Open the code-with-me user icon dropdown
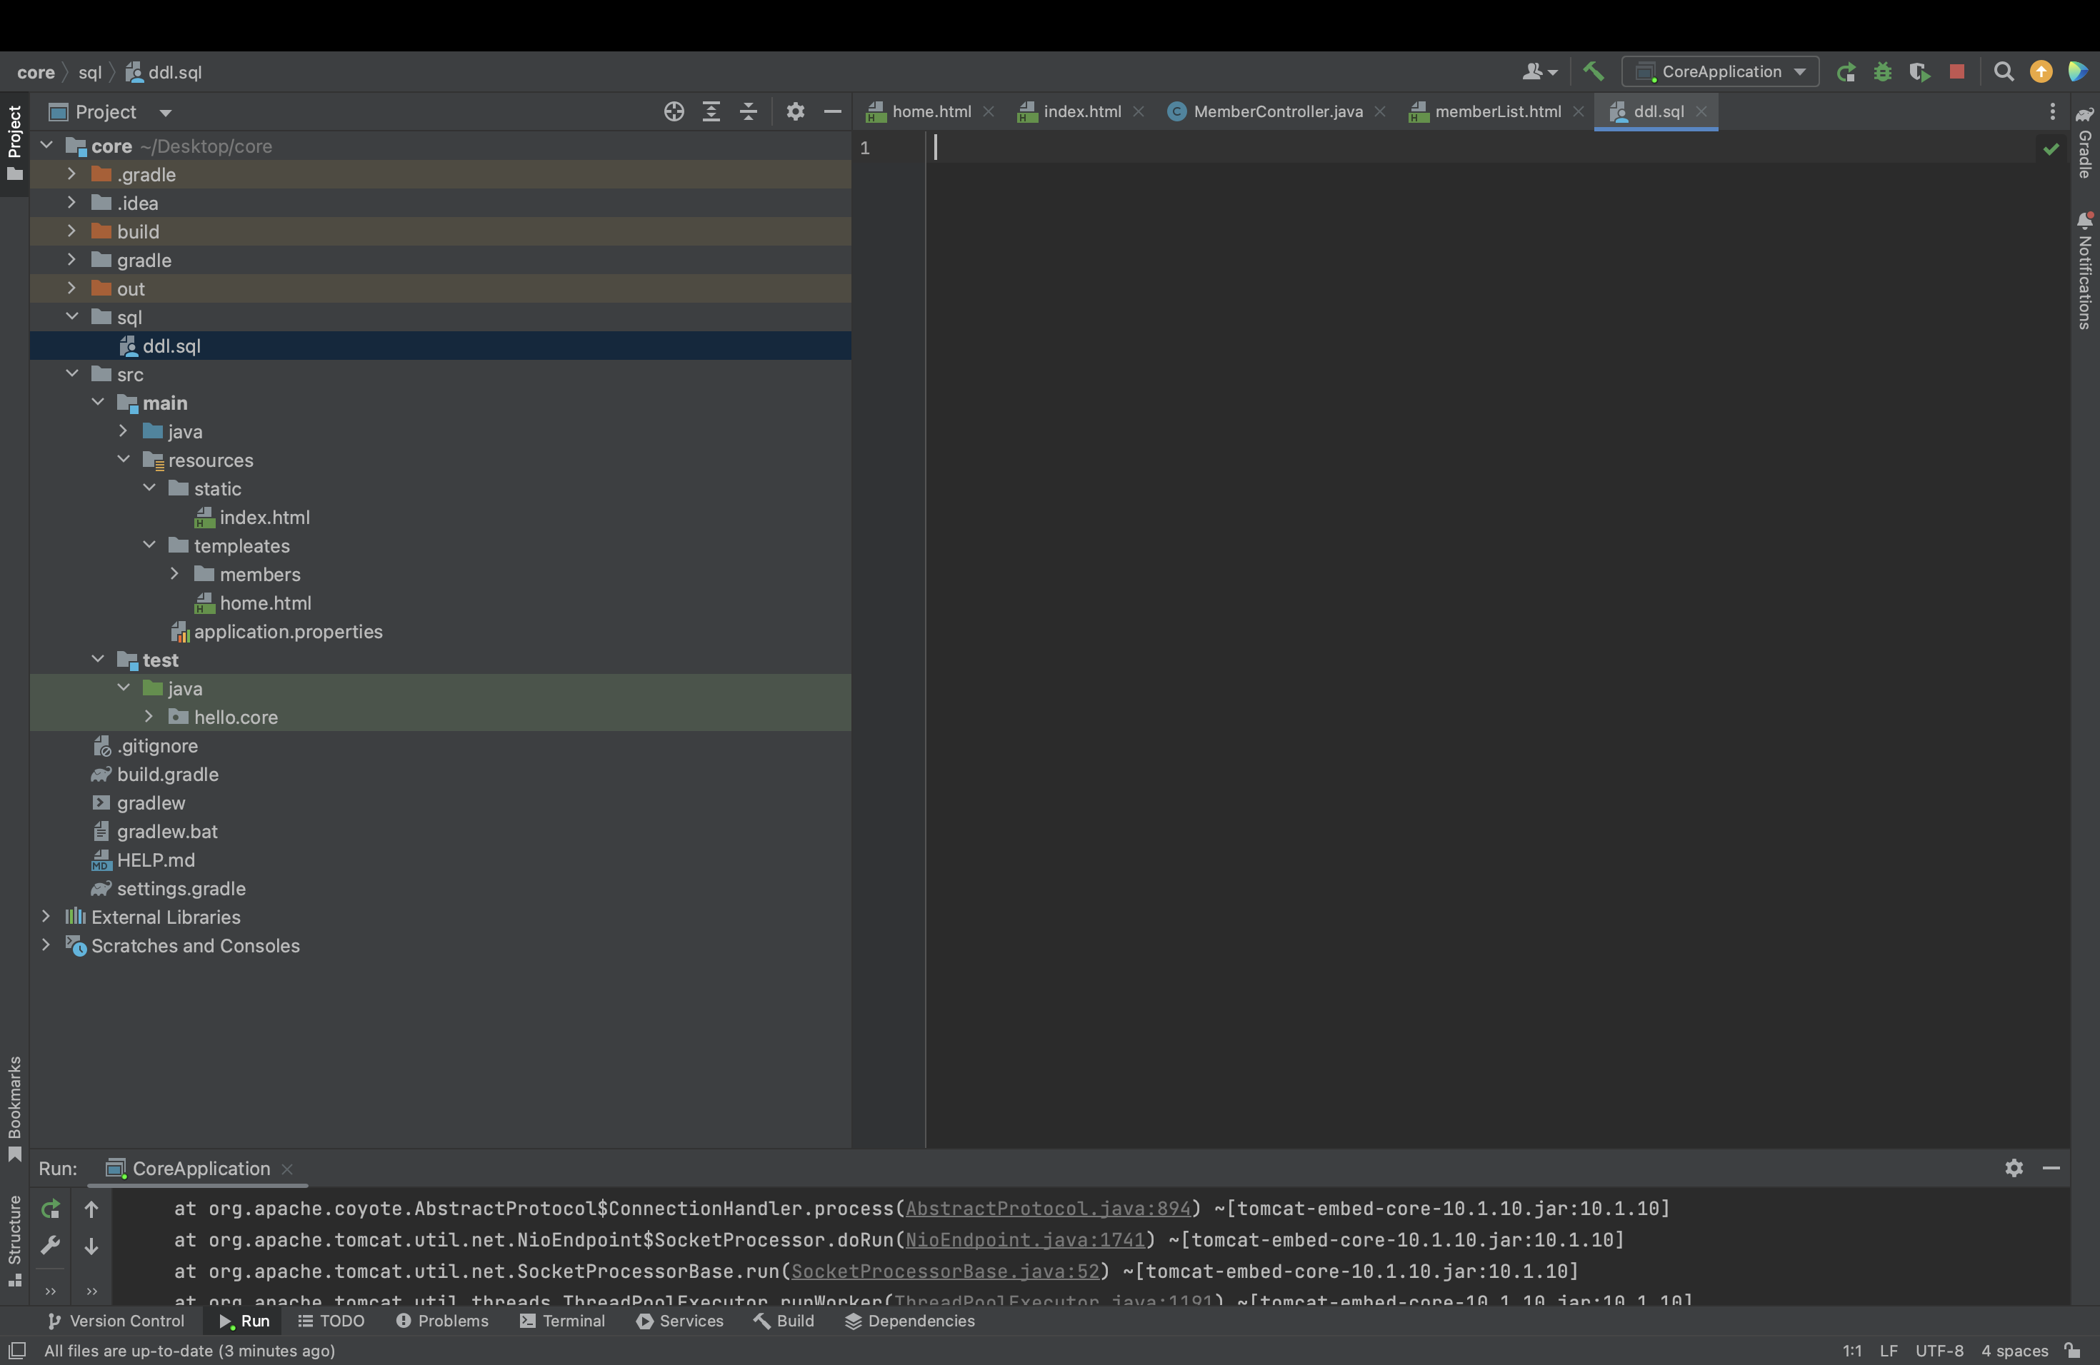 tap(1540, 72)
